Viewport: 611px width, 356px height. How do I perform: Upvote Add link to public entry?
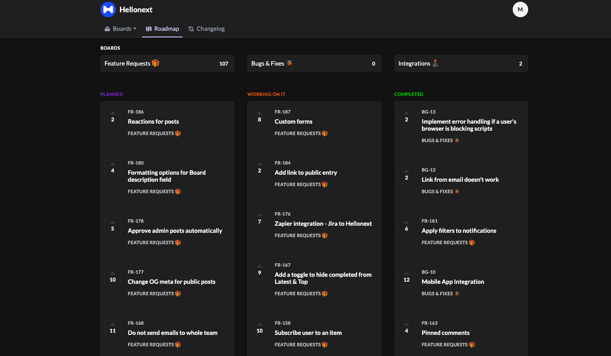259,168
